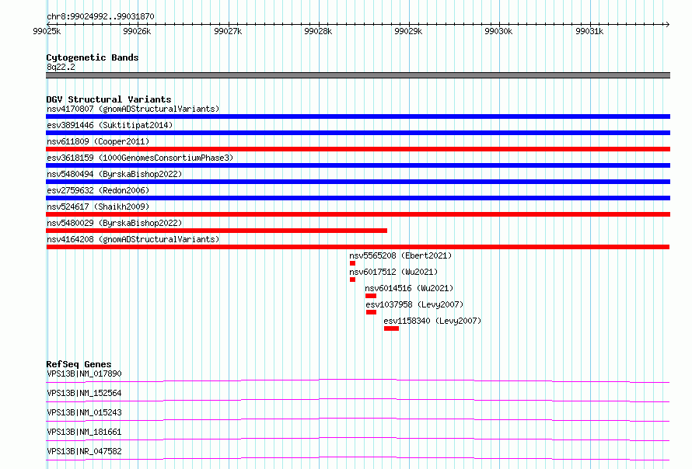
Task: Click the 99031k ruler tick label
Action: (589, 31)
